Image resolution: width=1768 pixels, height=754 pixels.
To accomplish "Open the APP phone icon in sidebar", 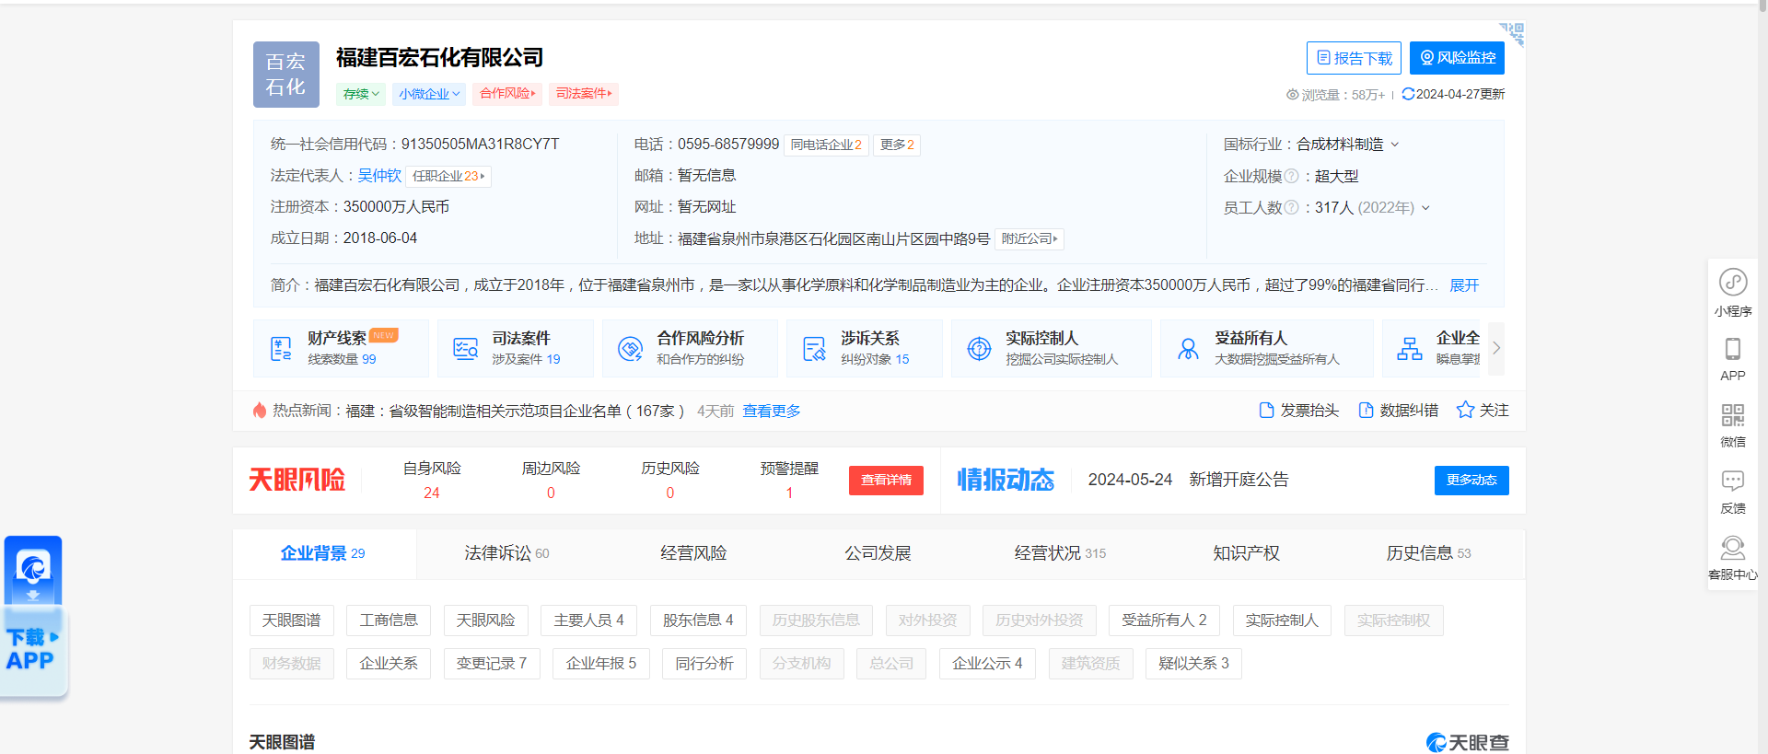I will click(x=1732, y=349).
